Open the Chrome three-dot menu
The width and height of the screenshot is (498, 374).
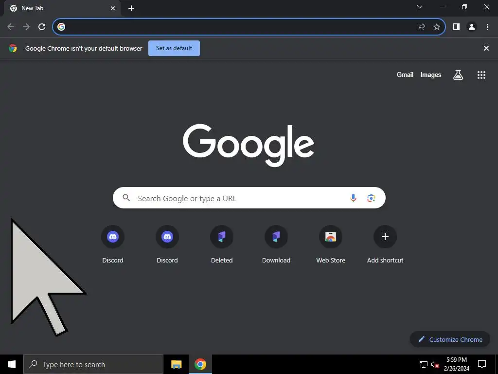(x=487, y=27)
